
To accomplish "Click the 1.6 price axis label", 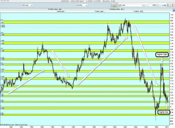I will (x=172, y=21).
